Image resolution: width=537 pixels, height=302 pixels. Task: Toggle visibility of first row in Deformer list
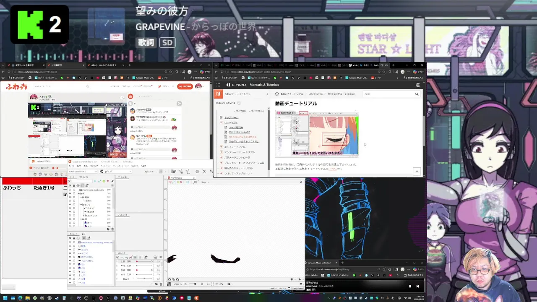70,242
